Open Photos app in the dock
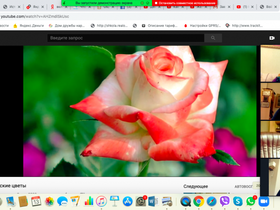This screenshot has height=210, width=280. [49, 201]
